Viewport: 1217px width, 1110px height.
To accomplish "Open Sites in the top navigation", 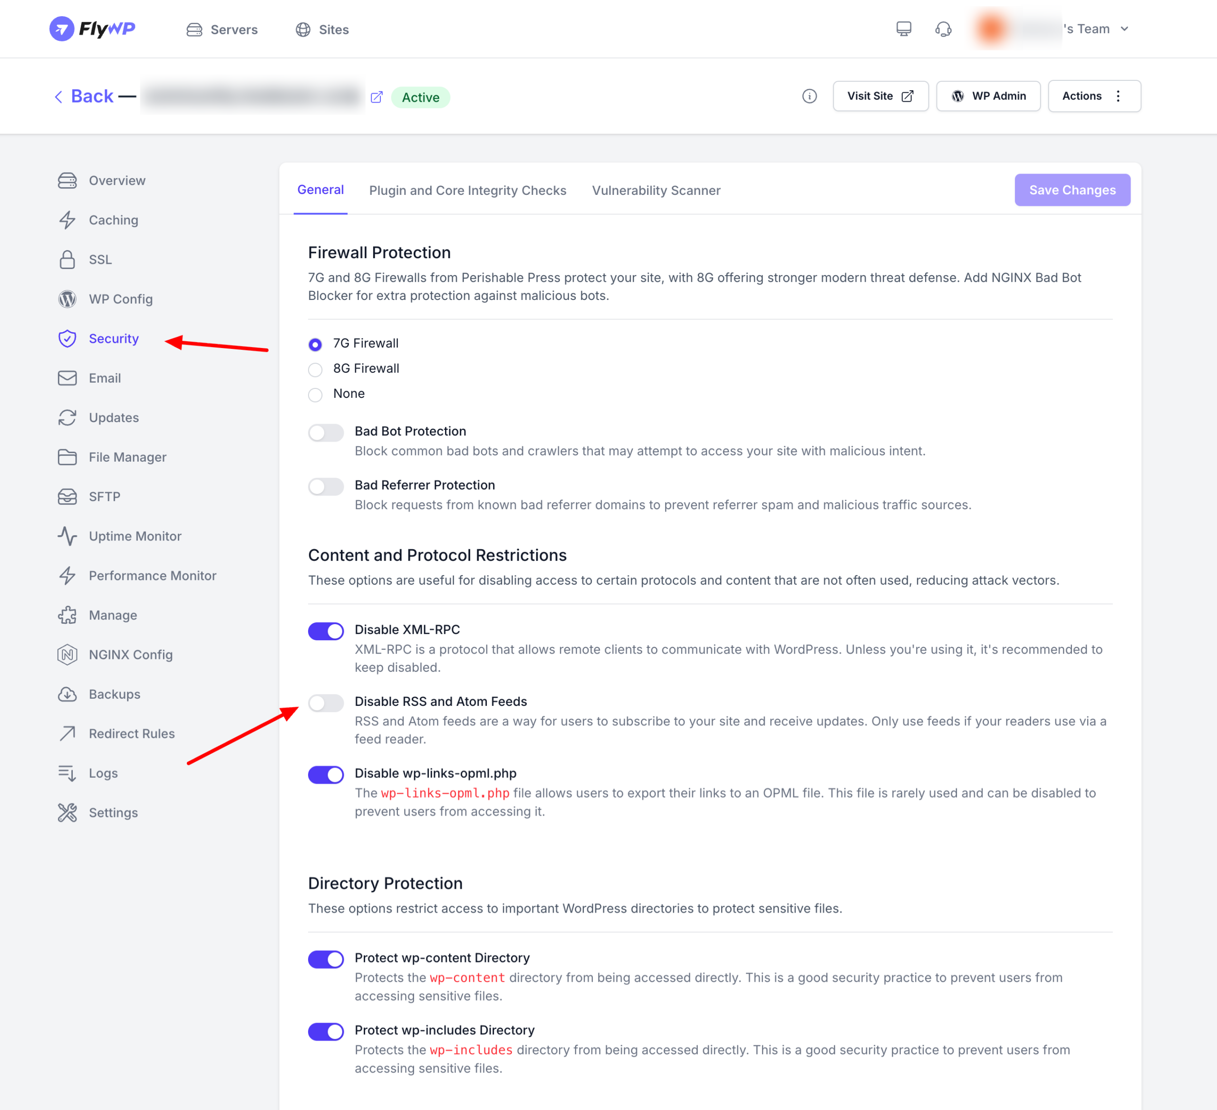I will point(322,29).
